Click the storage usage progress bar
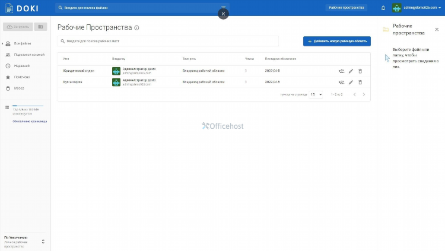The width and height of the screenshot is (445, 251). [28, 106]
